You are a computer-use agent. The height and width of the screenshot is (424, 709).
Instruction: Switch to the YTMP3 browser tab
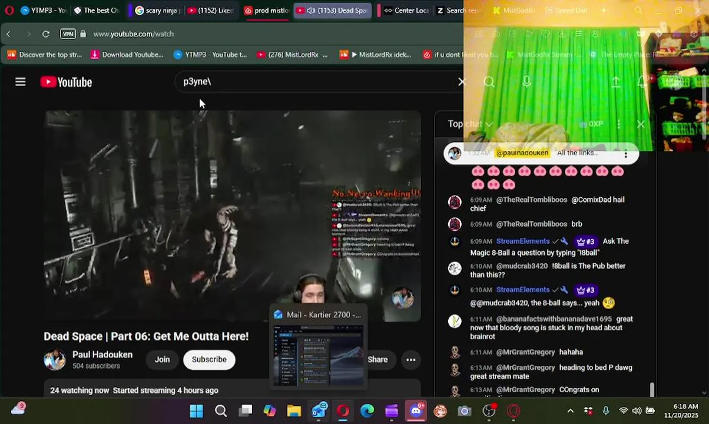pyautogui.click(x=43, y=11)
